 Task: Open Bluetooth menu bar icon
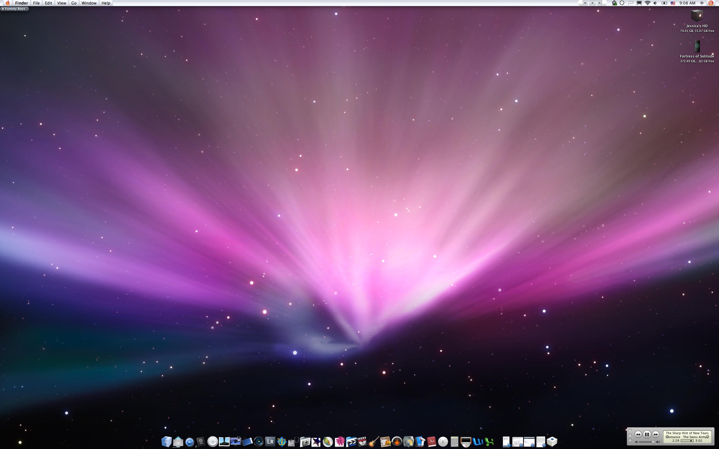702,3
